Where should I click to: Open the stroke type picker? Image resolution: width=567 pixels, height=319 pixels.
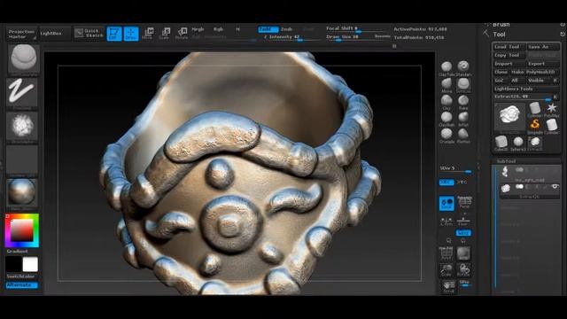pos(21,92)
